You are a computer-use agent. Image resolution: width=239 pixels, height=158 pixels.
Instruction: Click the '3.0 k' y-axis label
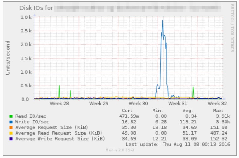tap(26, 17)
